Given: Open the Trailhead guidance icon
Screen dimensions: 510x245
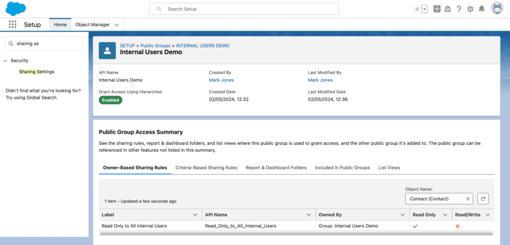Looking at the screenshot, I should (x=448, y=9).
